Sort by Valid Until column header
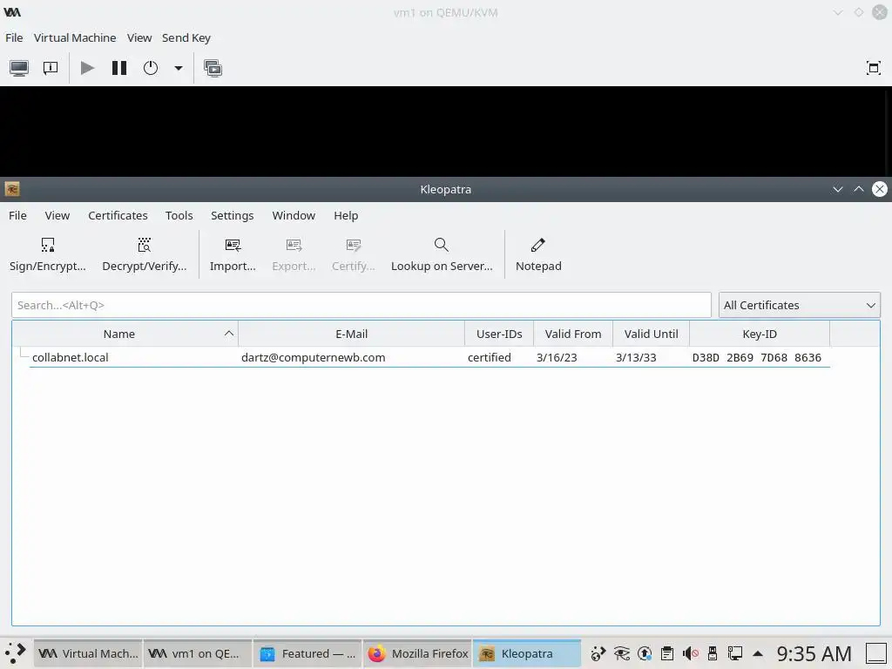Screen dimensions: 892x669 (x=651, y=334)
